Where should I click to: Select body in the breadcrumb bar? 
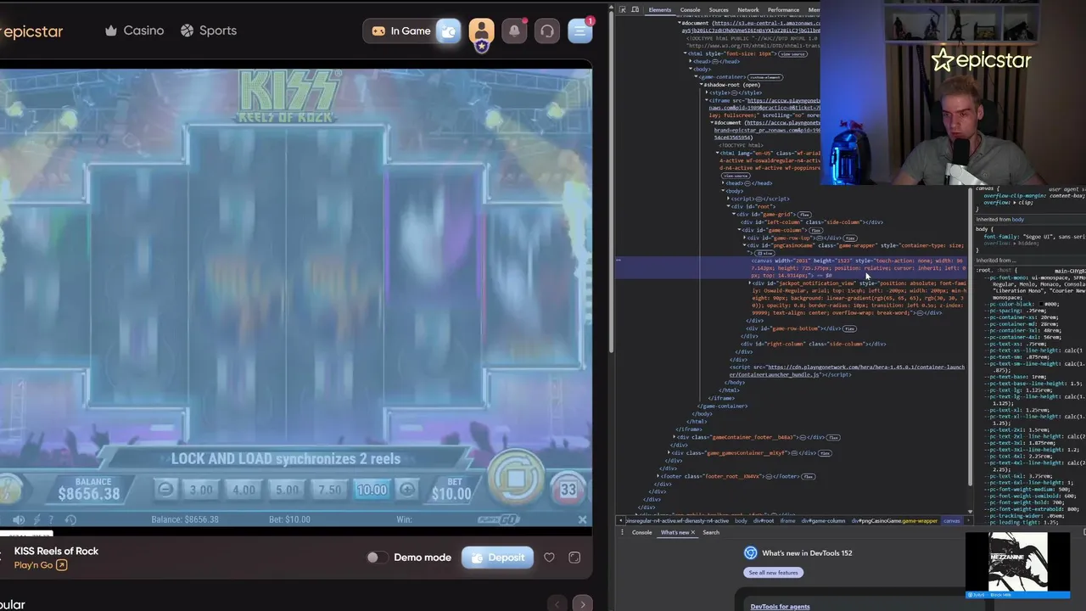[x=741, y=520]
